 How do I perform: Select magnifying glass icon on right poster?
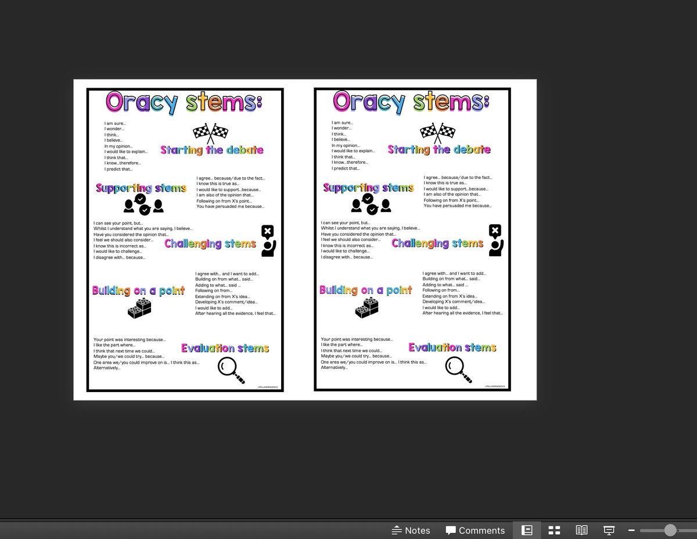459,370
